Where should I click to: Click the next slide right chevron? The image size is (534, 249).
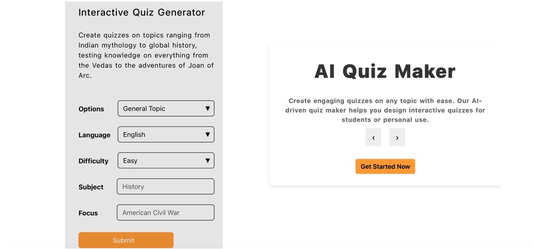397,138
